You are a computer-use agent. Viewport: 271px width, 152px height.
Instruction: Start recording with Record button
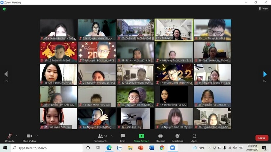(160, 136)
